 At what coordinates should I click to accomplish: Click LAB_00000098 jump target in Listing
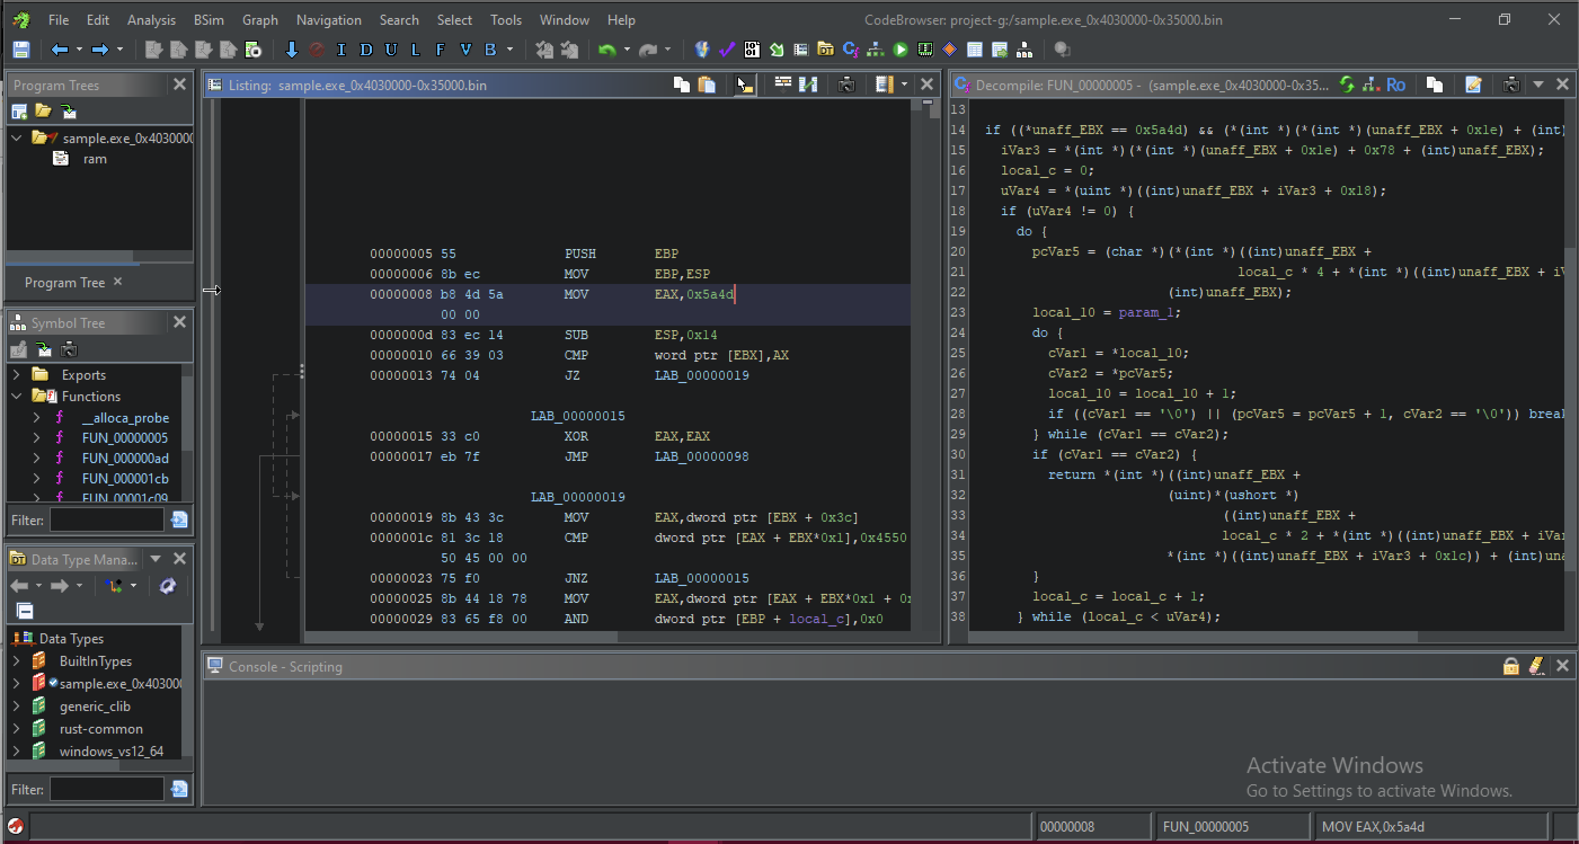coord(702,456)
